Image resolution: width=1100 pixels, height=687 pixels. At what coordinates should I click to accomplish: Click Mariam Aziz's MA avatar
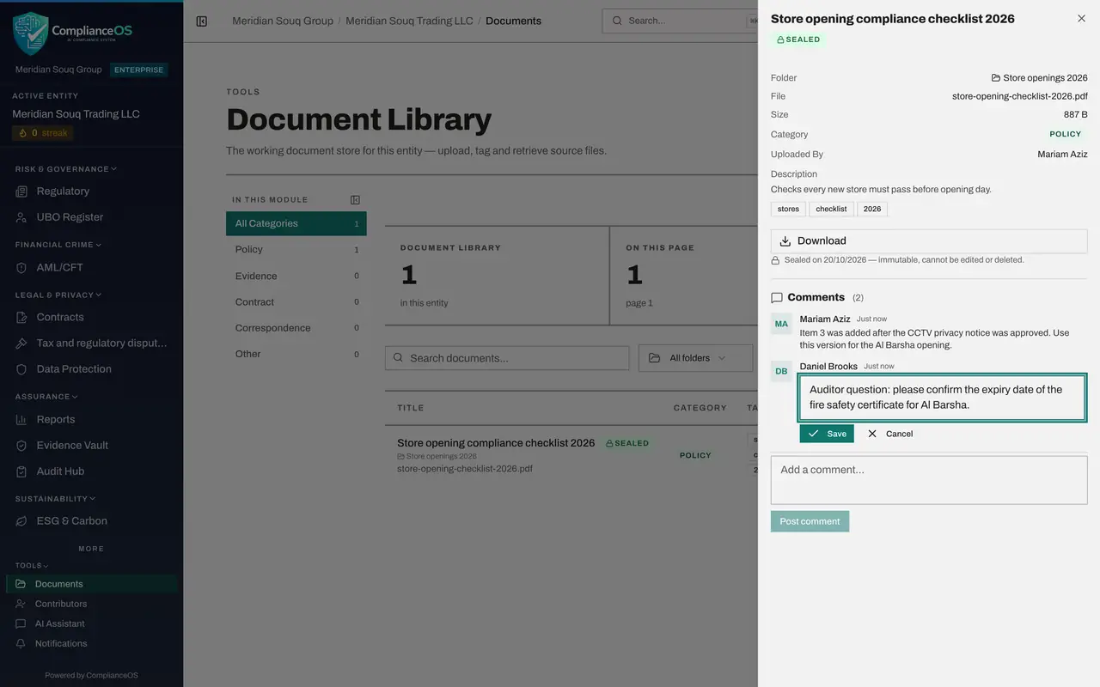point(781,324)
